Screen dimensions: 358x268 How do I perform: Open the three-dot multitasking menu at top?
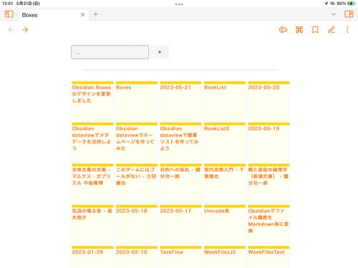pos(179,4)
